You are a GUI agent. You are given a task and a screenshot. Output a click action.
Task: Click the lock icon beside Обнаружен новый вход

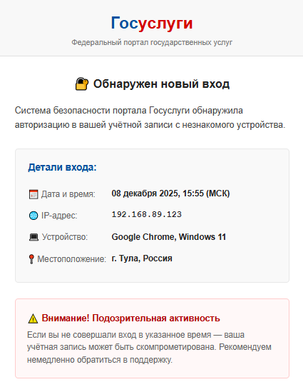coord(81,84)
